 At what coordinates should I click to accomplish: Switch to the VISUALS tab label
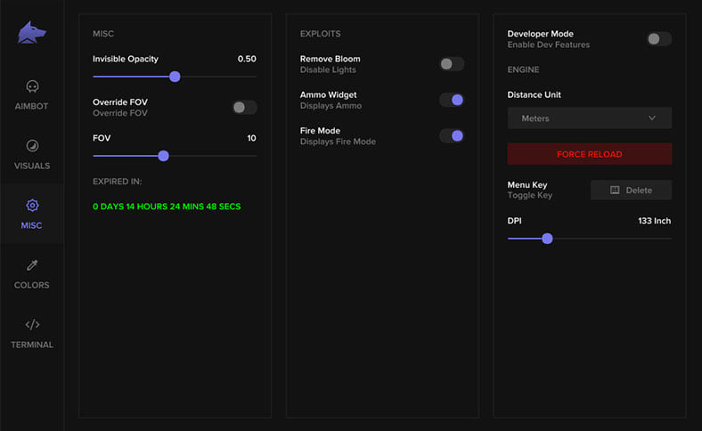pos(32,166)
